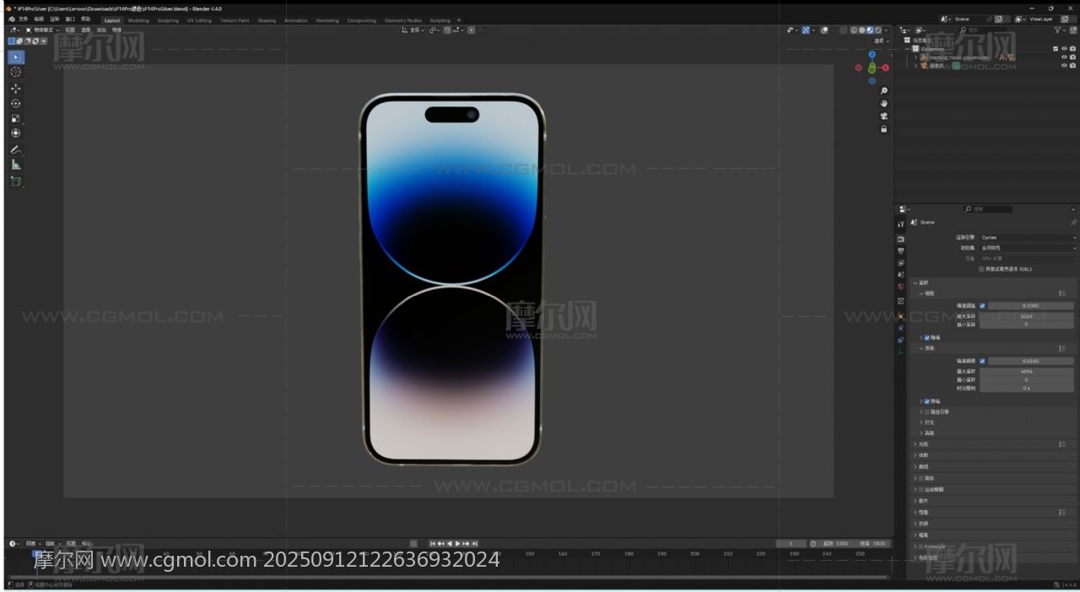
Task: Click the lock camera to view icon
Action: (883, 129)
